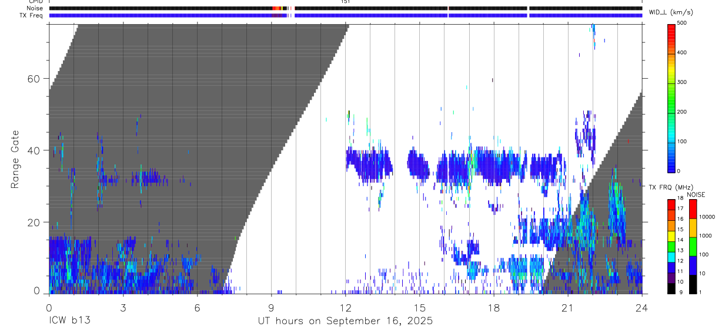722x333 pixels.
Task: Click the Noise row label at top
Action: pos(34,8)
